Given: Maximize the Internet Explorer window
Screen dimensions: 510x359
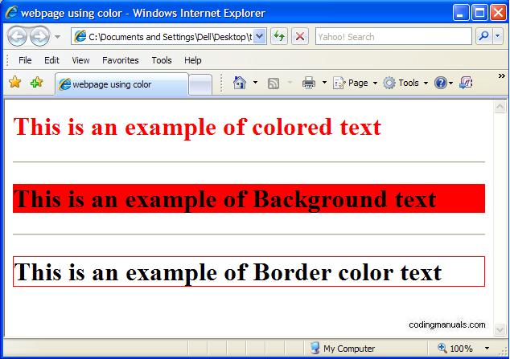Looking at the screenshot, I should (479, 13).
